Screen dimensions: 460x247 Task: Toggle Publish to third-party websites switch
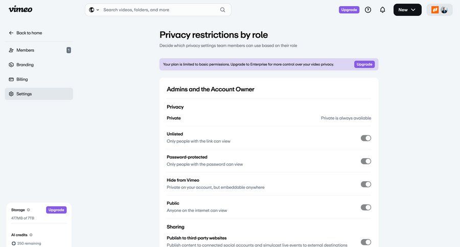coord(366,242)
